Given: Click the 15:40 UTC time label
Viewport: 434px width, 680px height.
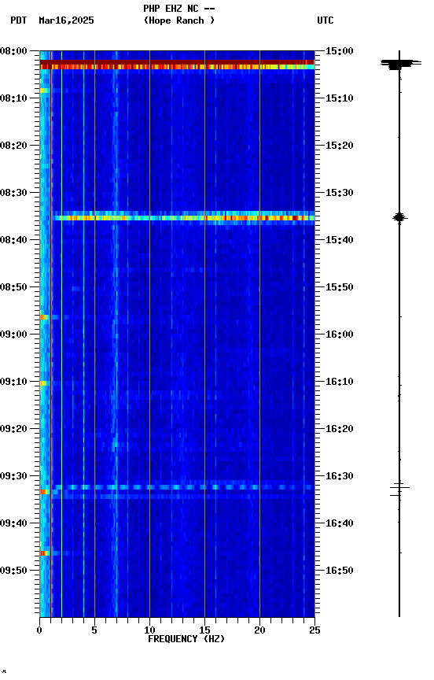Looking at the screenshot, I should (x=340, y=240).
